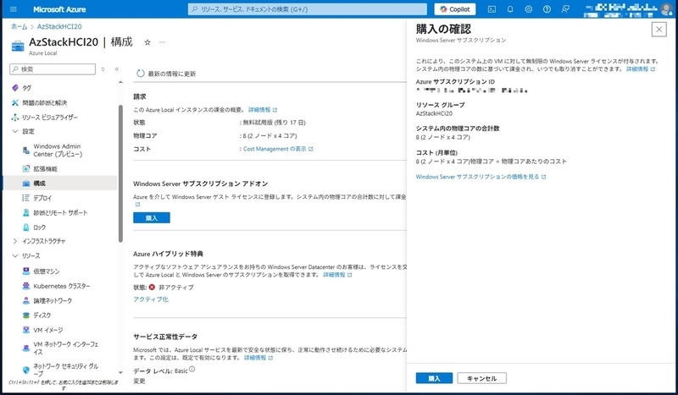Collapse the 設定 section

click(x=15, y=131)
